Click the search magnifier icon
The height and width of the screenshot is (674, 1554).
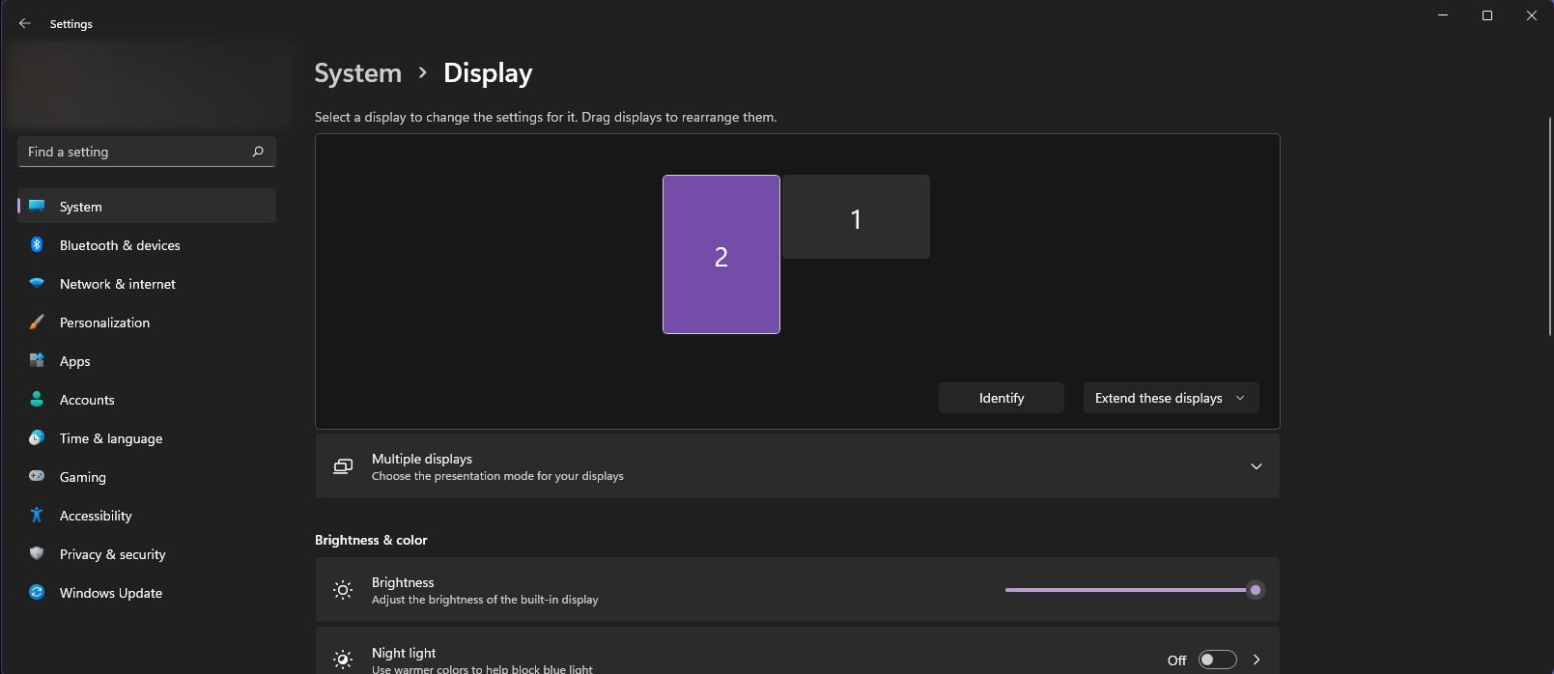258,152
